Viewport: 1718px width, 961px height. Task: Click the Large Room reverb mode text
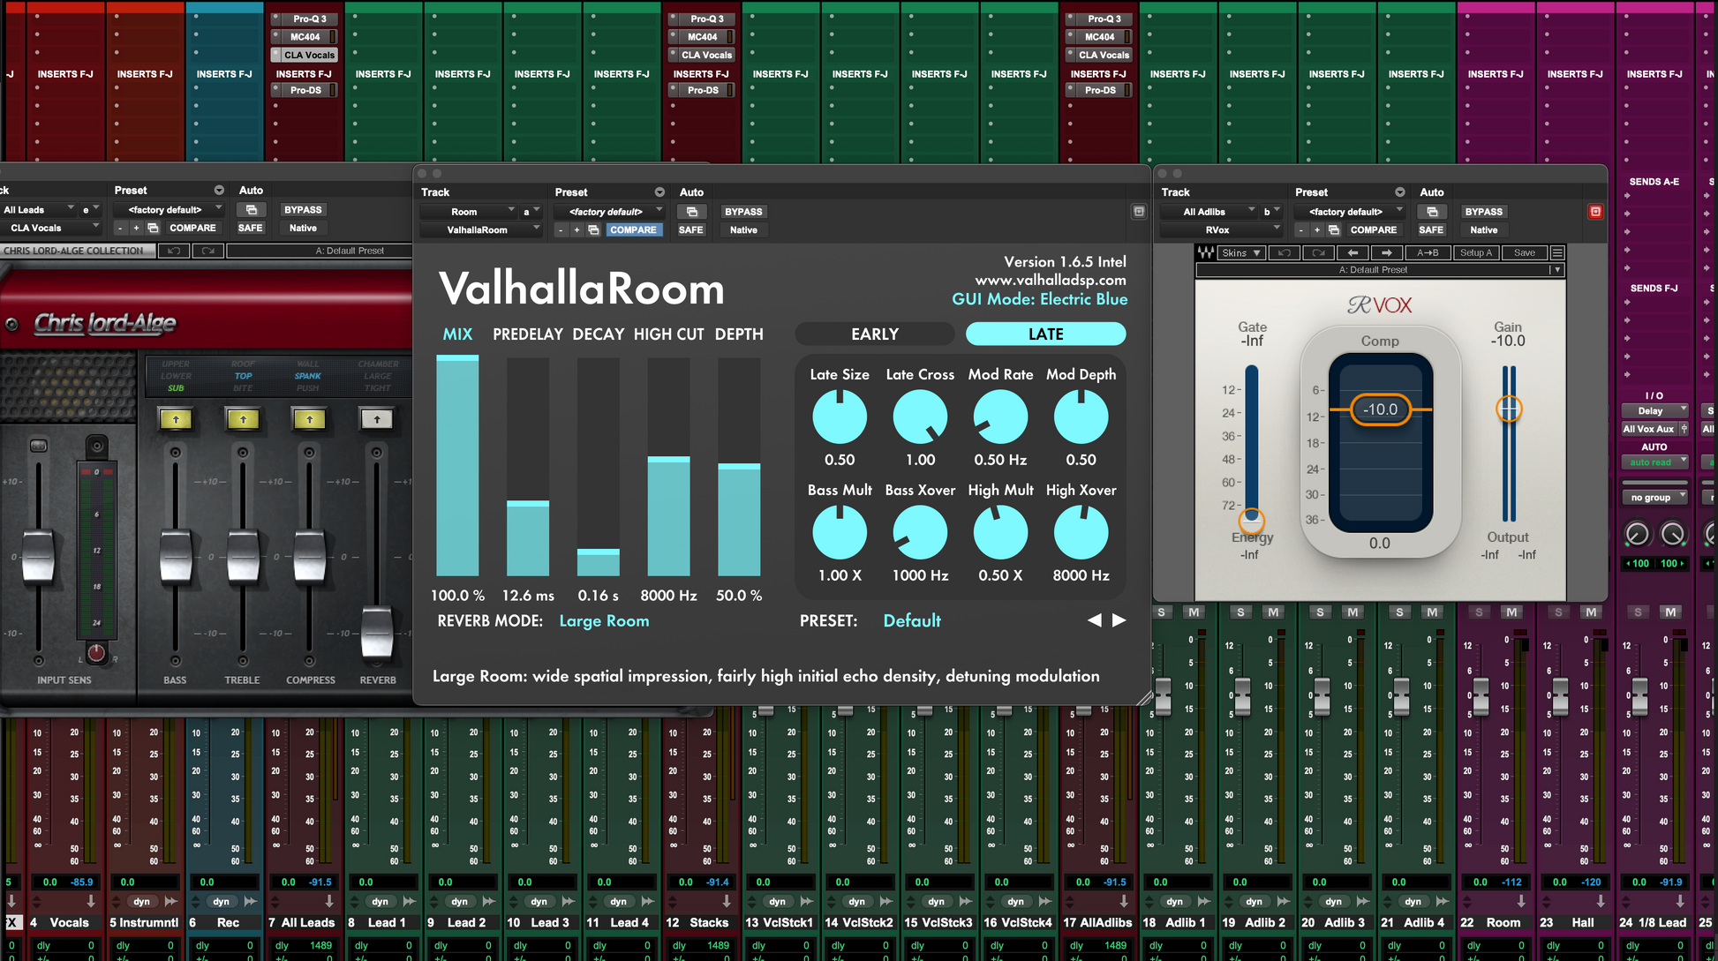(x=604, y=621)
